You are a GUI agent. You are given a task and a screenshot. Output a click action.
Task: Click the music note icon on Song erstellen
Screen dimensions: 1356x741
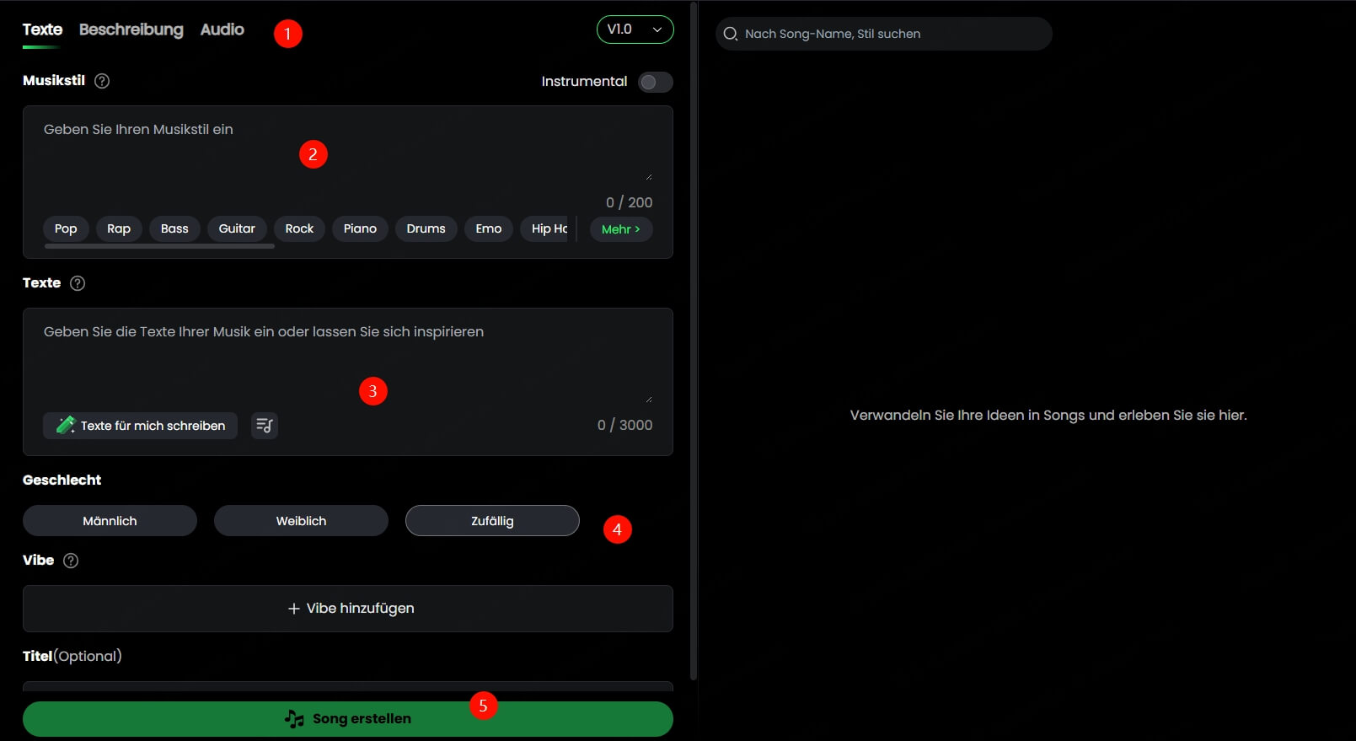pos(294,719)
